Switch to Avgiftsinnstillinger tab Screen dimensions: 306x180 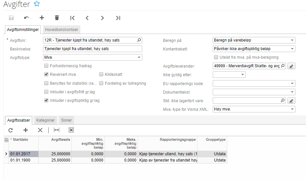[23, 30]
